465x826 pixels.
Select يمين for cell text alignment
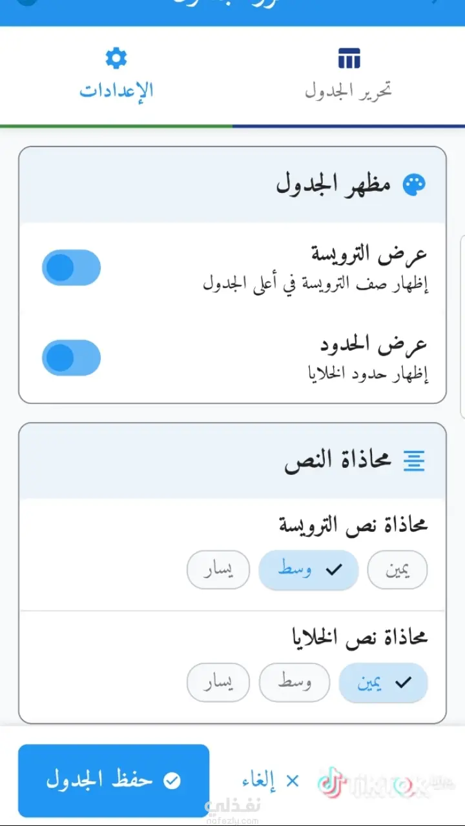[384, 682]
